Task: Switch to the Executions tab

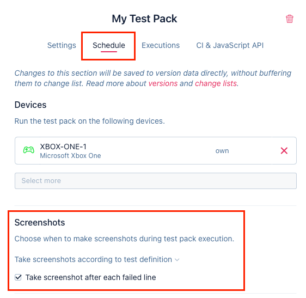Action: (161, 45)
